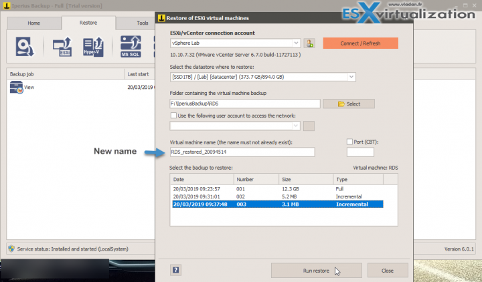Open the drive image restore icon

(25, 47)
